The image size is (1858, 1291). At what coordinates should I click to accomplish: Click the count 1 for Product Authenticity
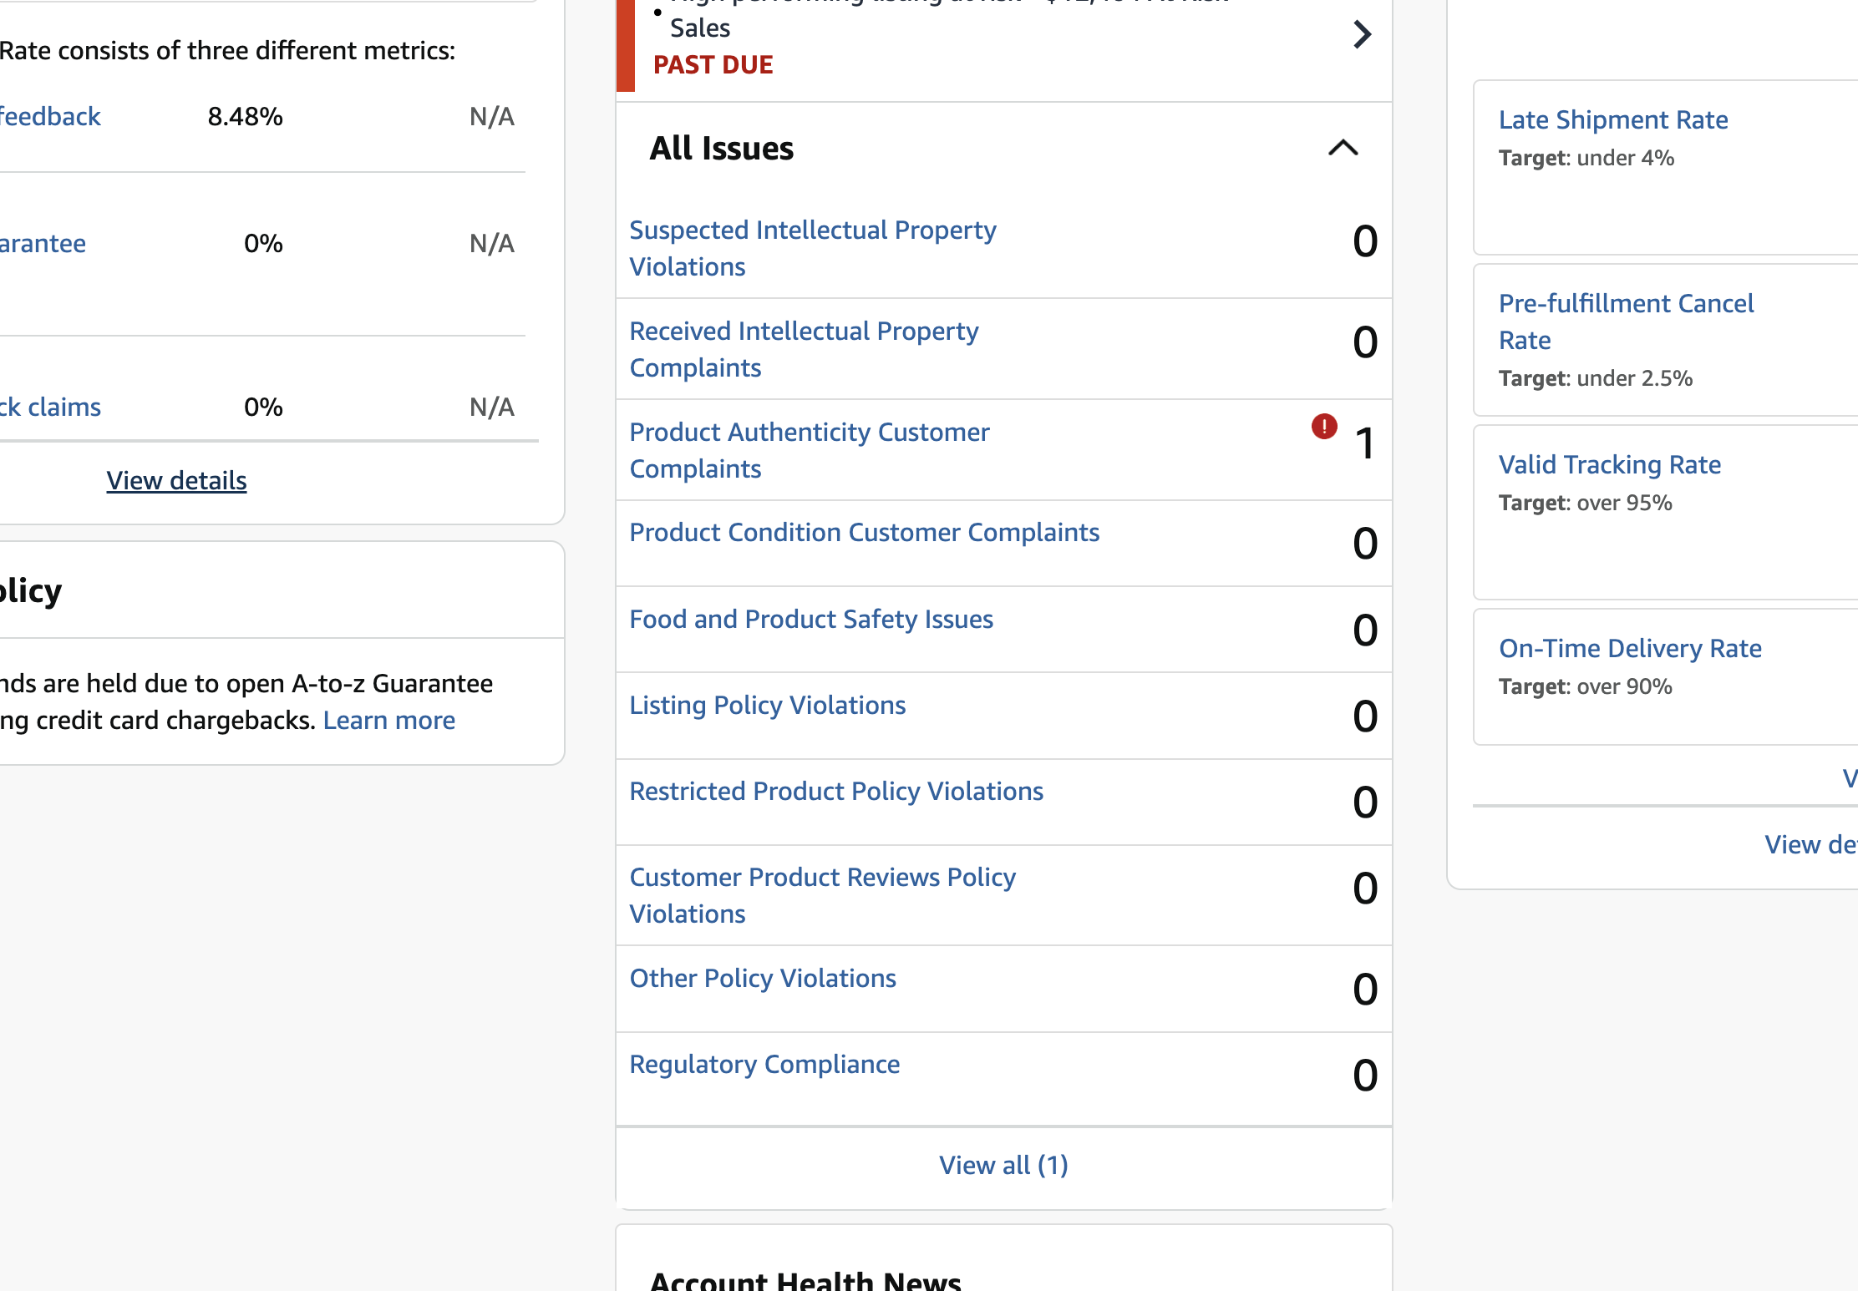click(x=1365, y=443)
